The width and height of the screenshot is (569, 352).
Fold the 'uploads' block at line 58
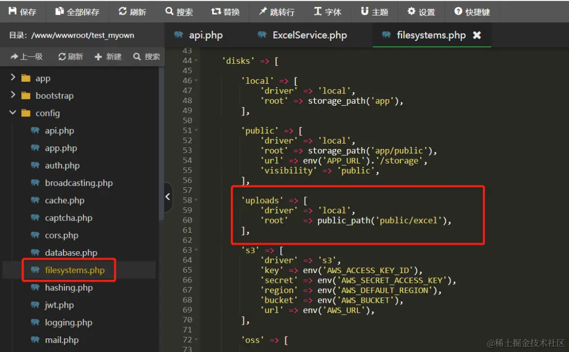196,200
